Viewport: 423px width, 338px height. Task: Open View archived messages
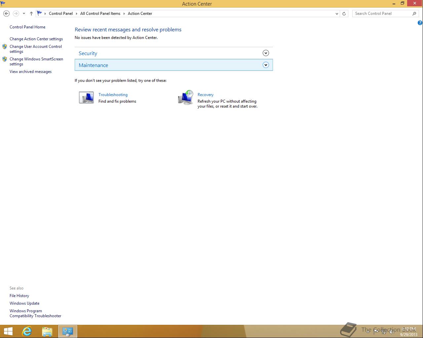[30, 72]
